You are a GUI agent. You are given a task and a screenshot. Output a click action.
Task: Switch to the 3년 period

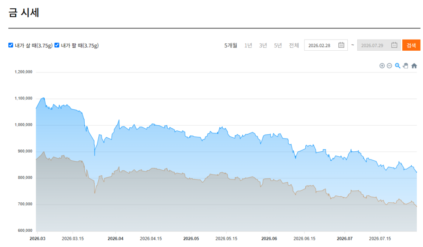(x=263, y=45)
